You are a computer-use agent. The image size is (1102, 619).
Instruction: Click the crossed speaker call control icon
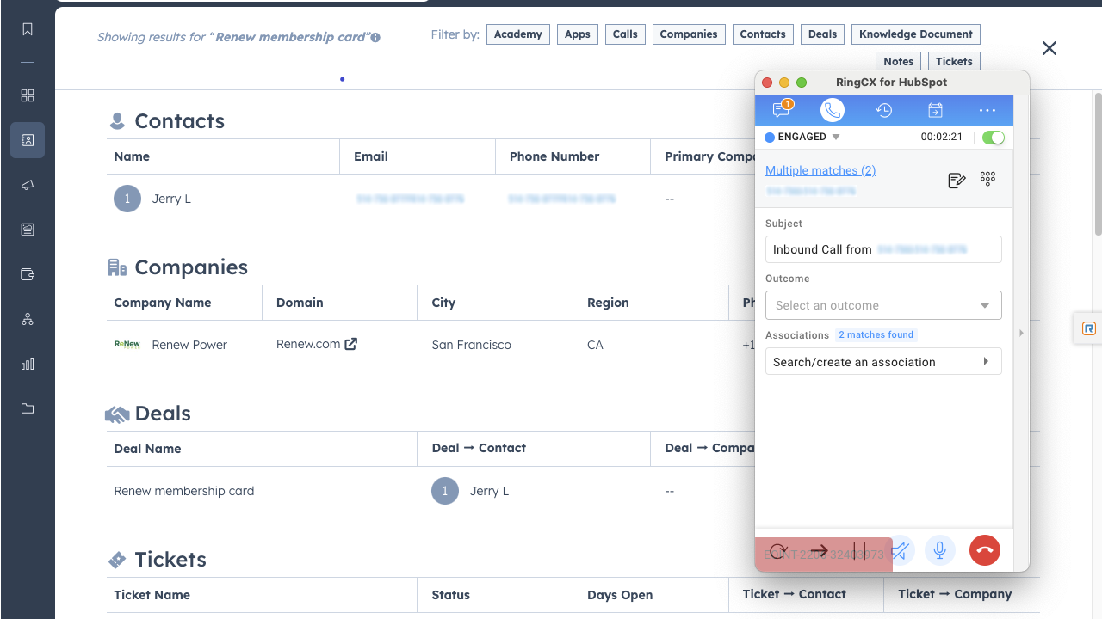901,550
